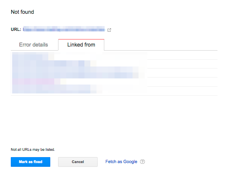
Task: Select the Linked from tab
Action: 81,45
